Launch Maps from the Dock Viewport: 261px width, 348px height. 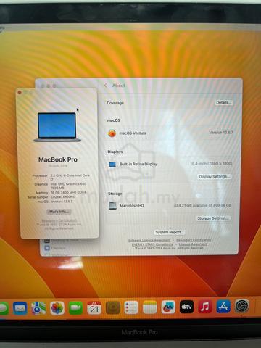[38, 308]
